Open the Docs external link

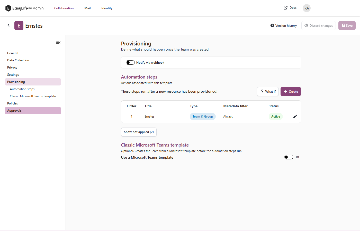pos(290,8)
